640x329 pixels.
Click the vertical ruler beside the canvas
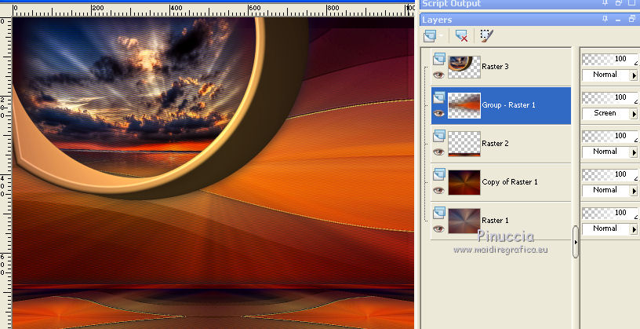5,173
